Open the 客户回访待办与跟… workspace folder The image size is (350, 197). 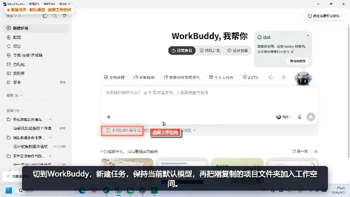pyautogui.click(x=28, y=156)
